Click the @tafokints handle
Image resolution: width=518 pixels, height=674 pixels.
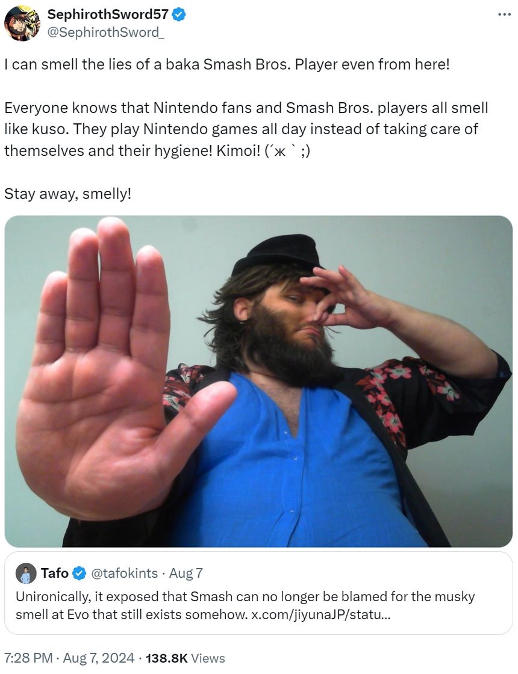click(x=124, y=574)
